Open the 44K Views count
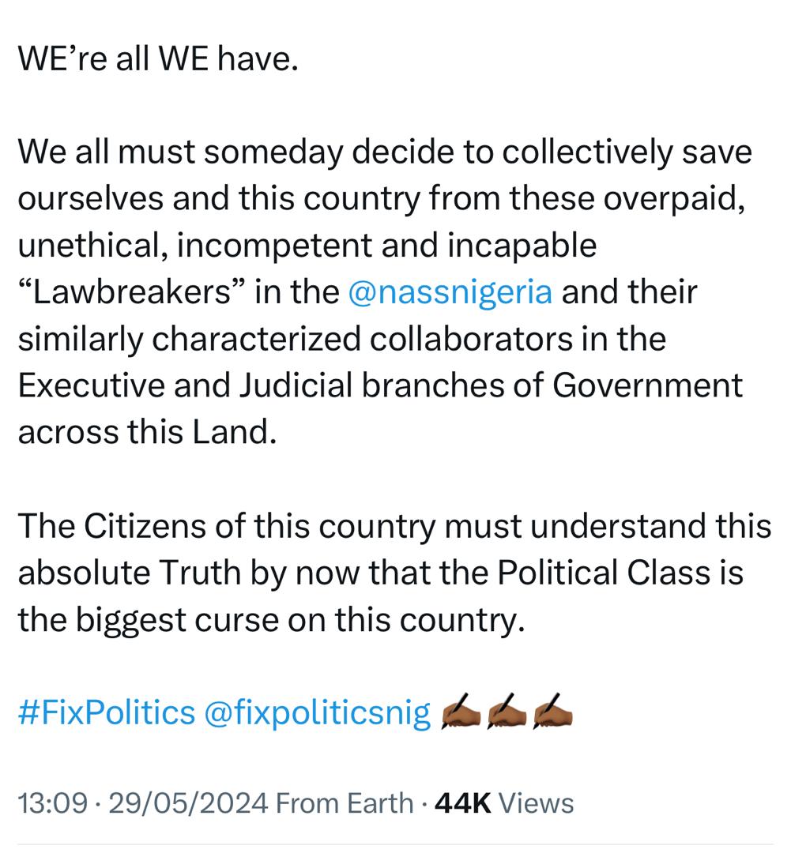The height and width of the screenshot is (853, 791). pos(504,803)
